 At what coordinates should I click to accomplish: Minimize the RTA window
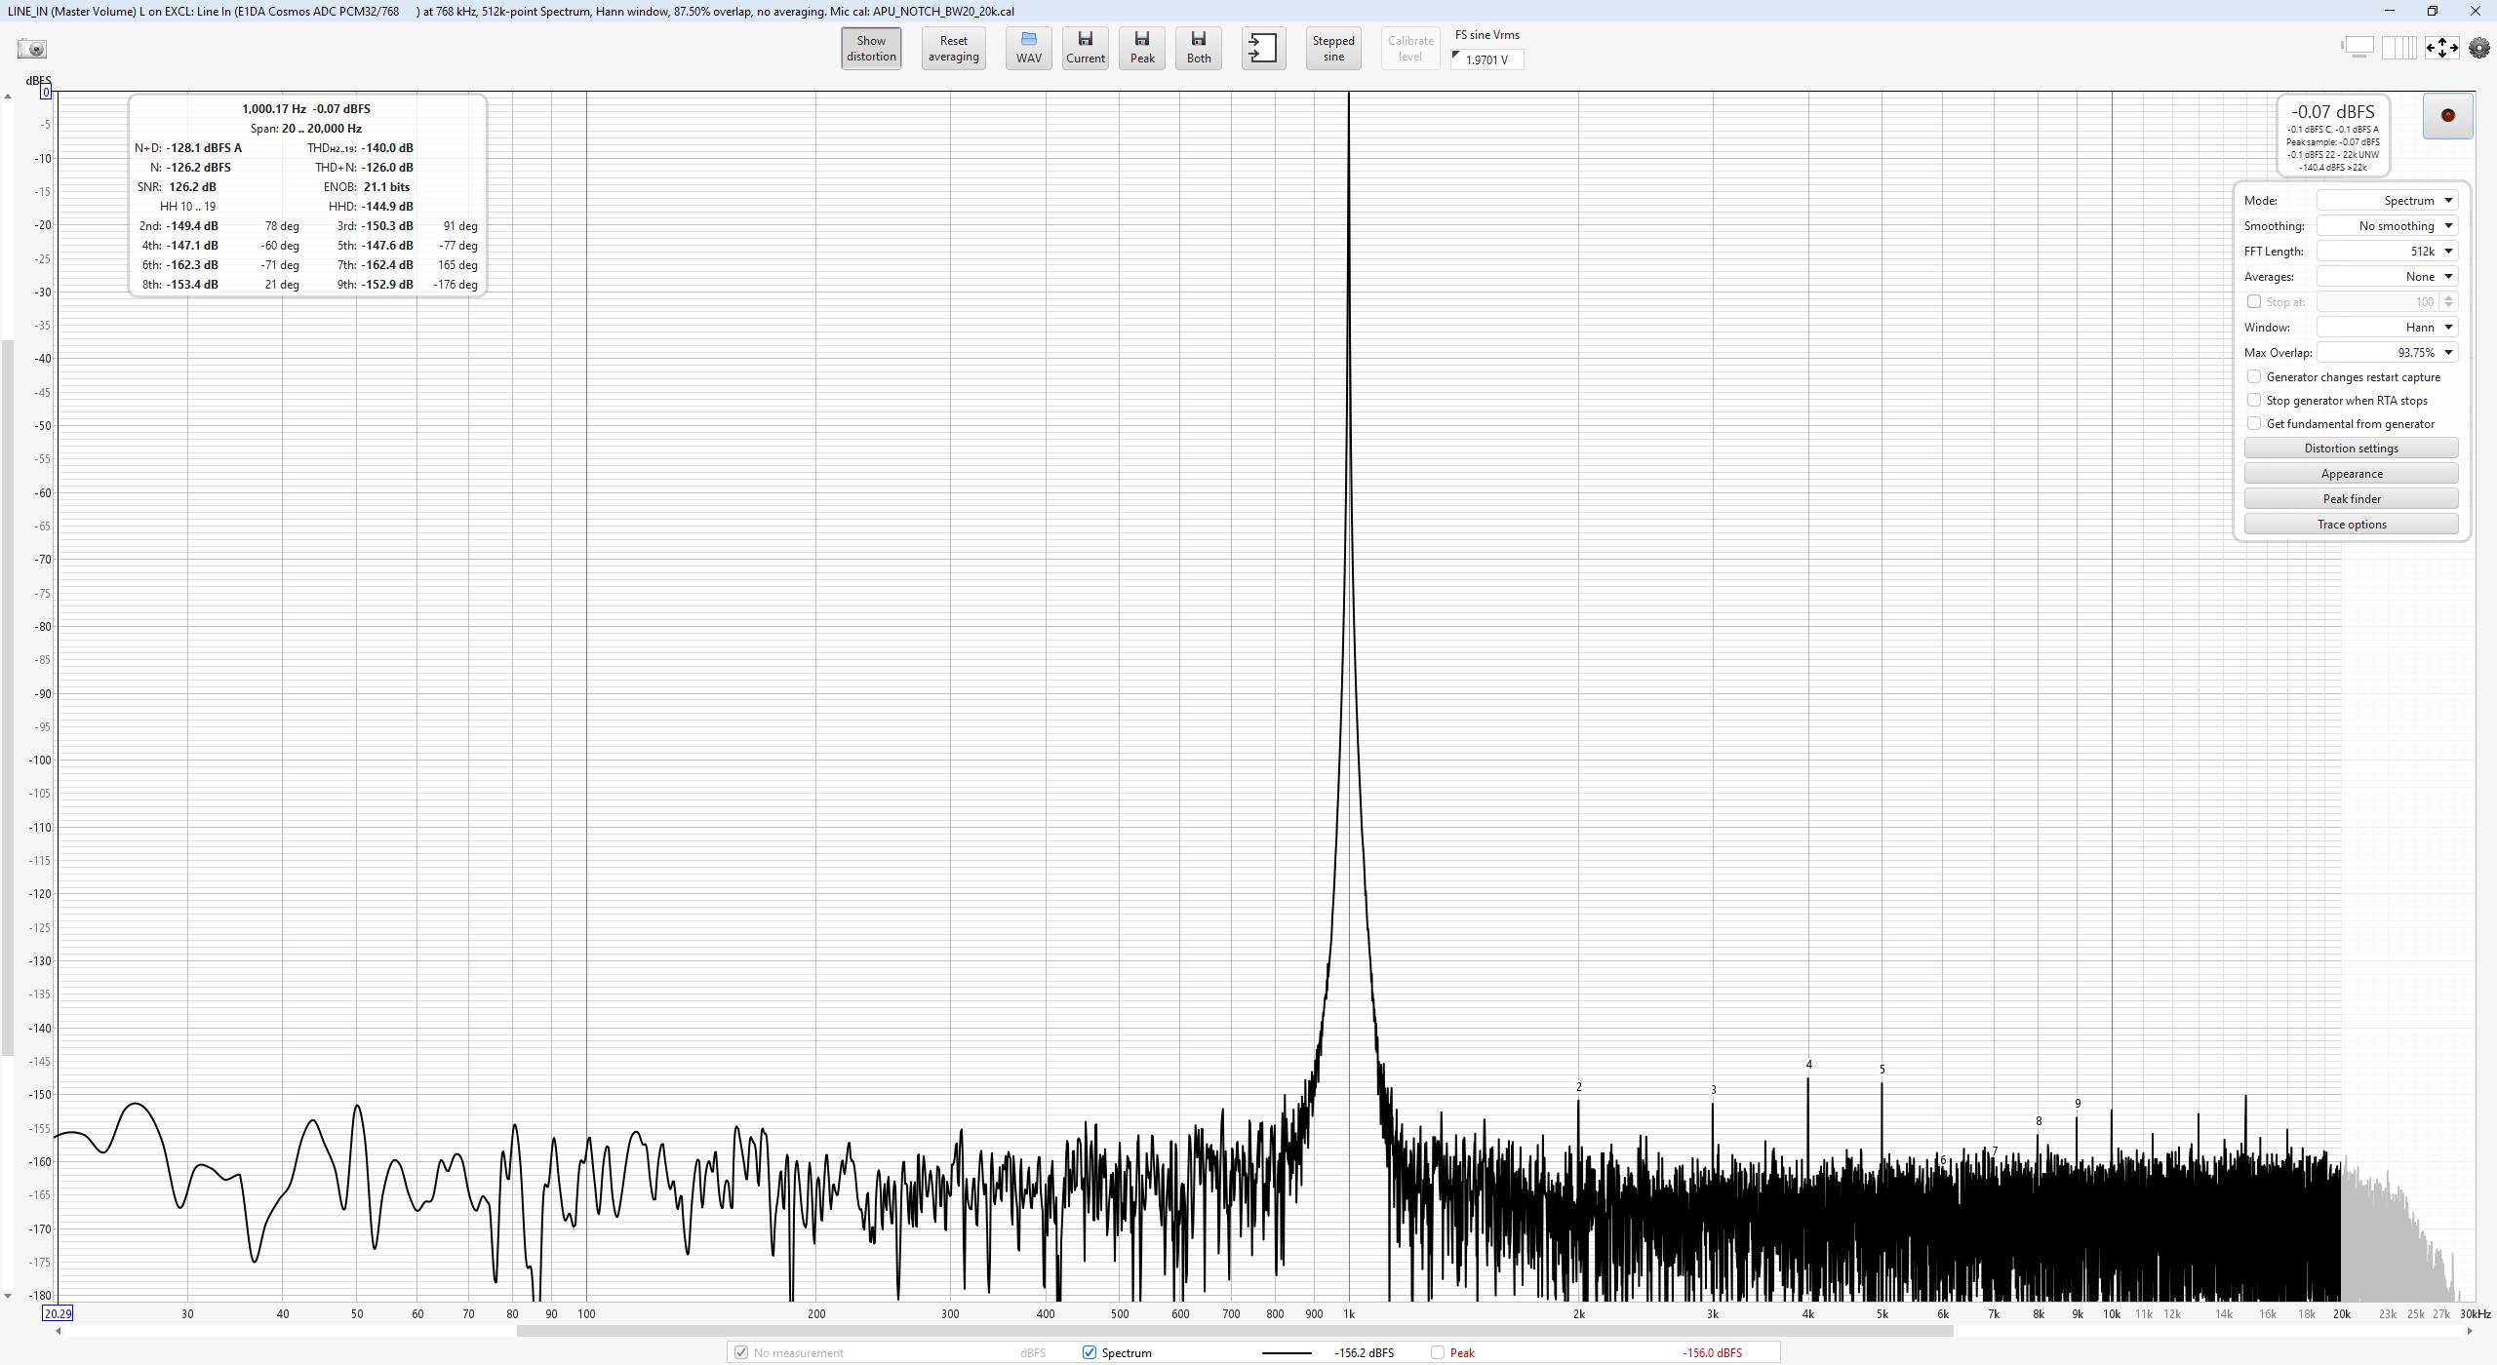pyautogui.click(x=2389, y=11)
